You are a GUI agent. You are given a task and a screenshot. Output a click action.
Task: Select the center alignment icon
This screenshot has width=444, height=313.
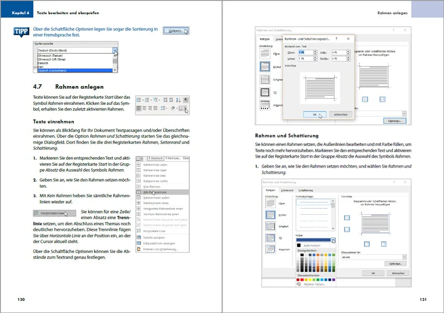point(144,108)
